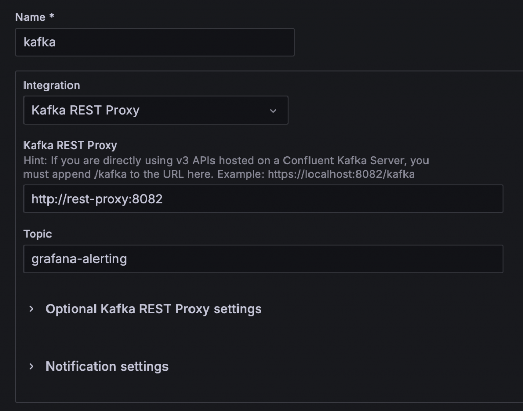Image resolution: width=523 pixels, height=411 pixels.
Task: Expand Optional Kafka REST Proxy settings section
Action: click(153, 309)
